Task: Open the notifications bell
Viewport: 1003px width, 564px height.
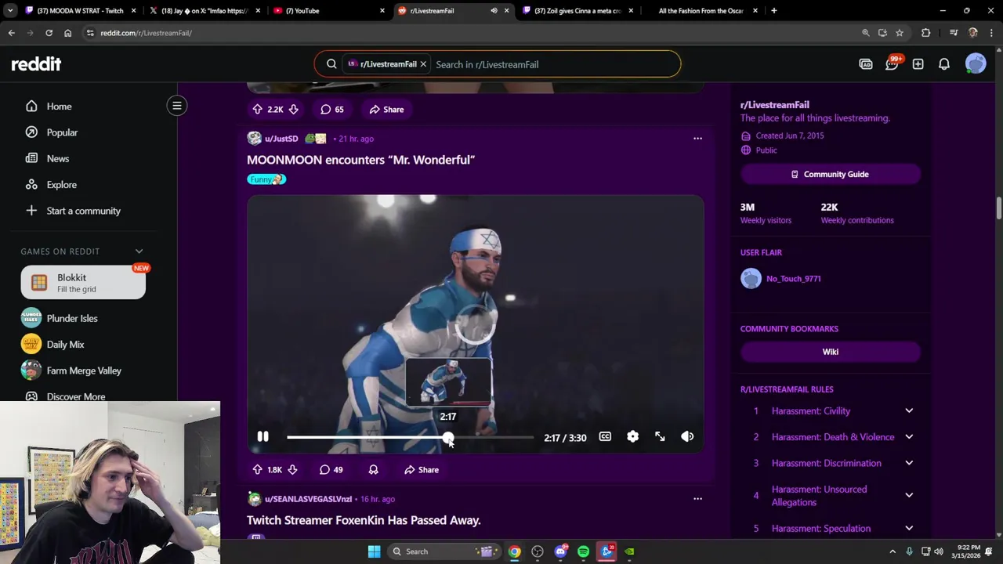Action: click(944, 64)
